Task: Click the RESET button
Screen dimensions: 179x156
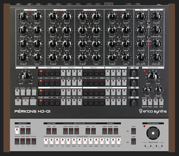Action: 33,102
